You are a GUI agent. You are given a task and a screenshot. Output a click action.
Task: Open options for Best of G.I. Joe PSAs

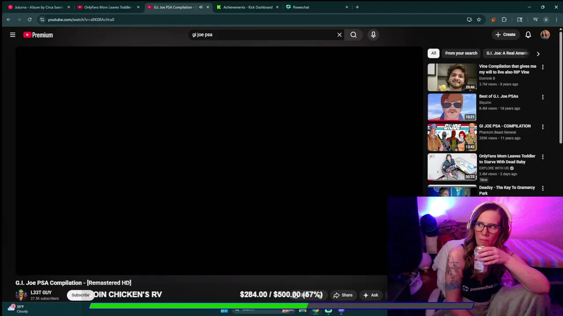click(543, 97)
